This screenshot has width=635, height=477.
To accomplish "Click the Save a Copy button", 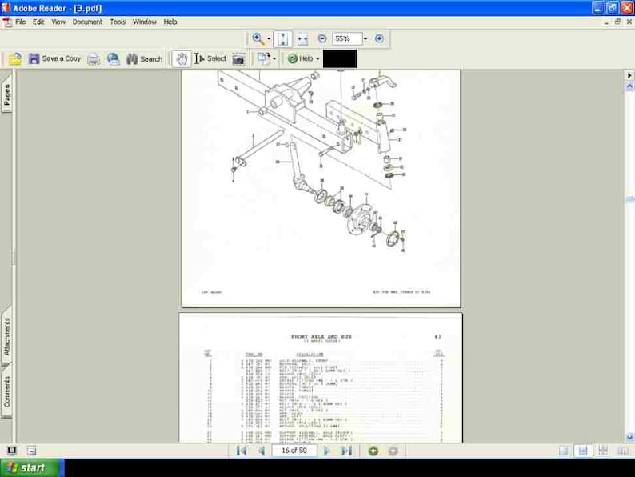I will pos(54,59).
